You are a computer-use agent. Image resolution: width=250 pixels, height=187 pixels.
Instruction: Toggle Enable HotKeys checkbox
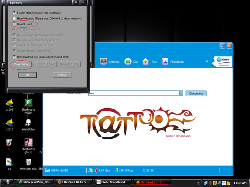[x=14, y=13]
